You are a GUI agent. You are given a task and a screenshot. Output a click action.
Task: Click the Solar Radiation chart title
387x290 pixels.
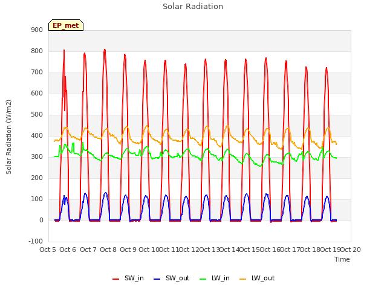click(193, 7)
